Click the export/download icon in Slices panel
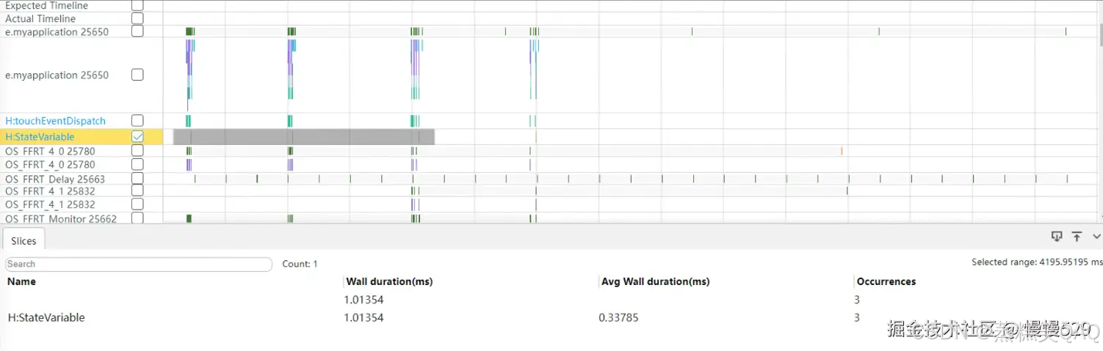The height and width of the screenshot is (351, 1103). (1057, 236)
